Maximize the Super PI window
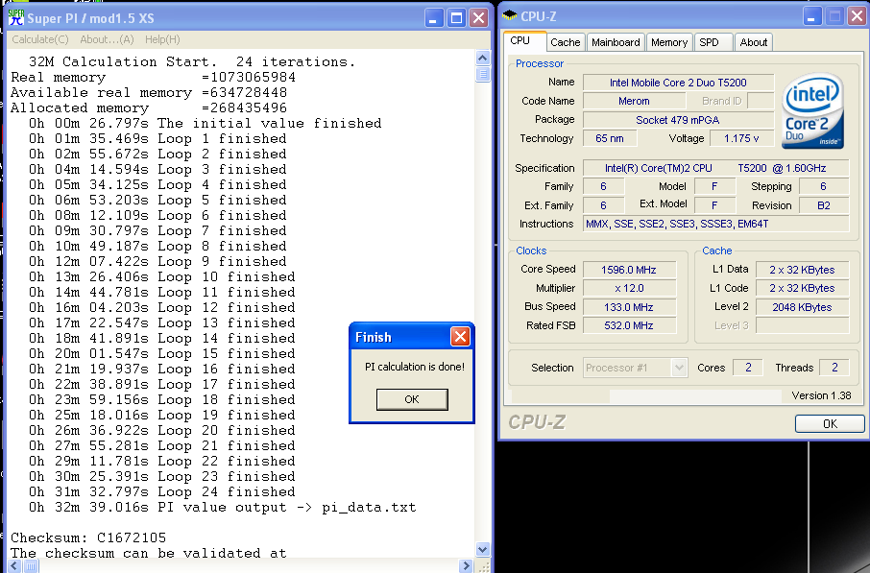870x573 pixels. pos(456,18)
